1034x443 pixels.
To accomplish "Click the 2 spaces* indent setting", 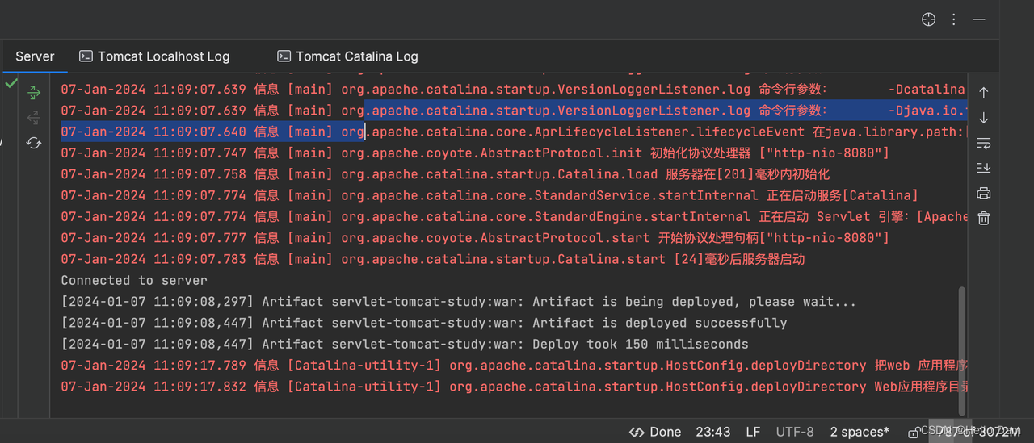I will click(x=860, y=432).
